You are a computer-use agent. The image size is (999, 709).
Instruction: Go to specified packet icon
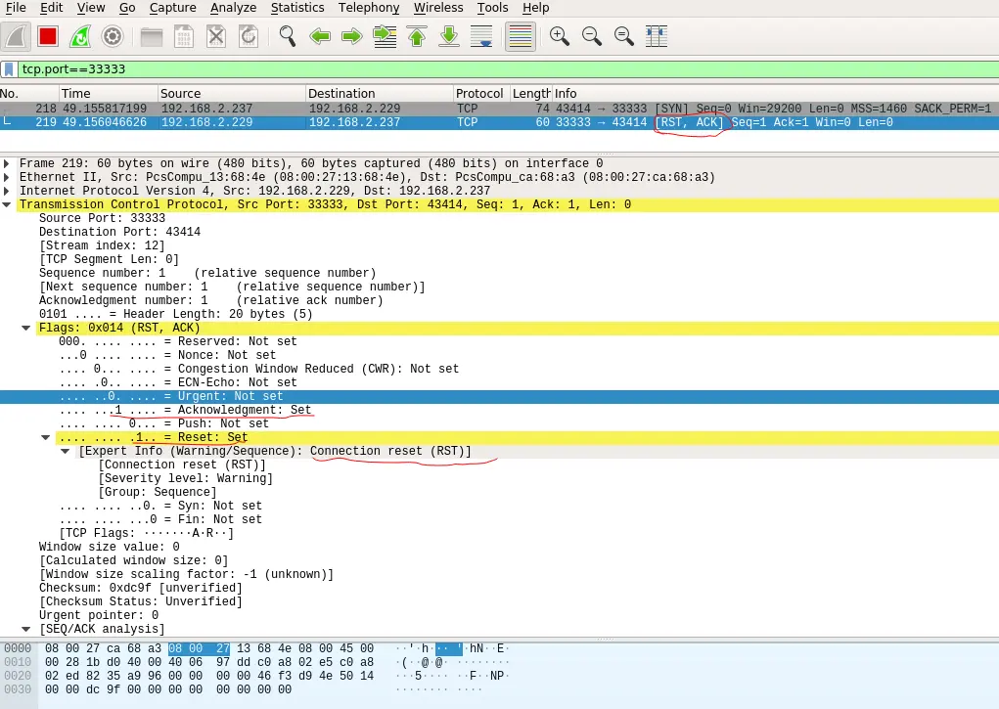click(x=385, y=36)
